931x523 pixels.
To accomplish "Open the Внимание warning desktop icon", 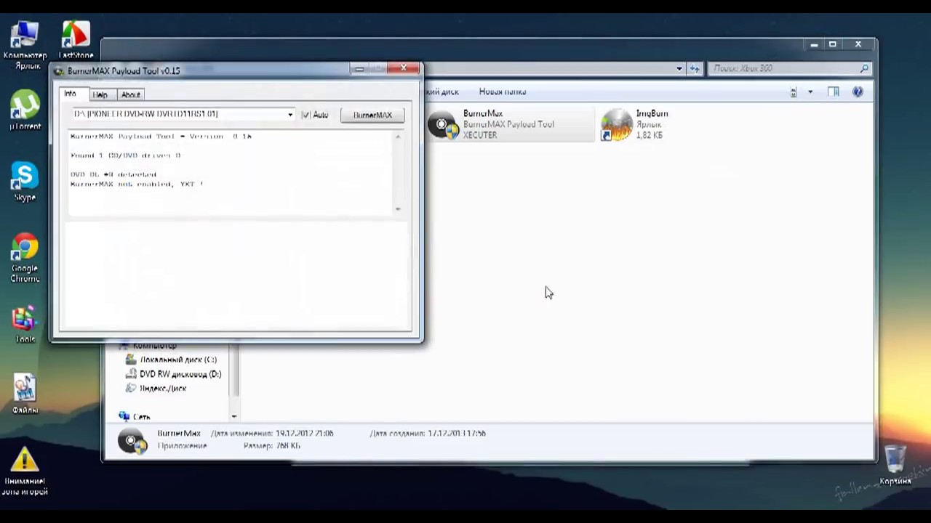I will [25, 471].
